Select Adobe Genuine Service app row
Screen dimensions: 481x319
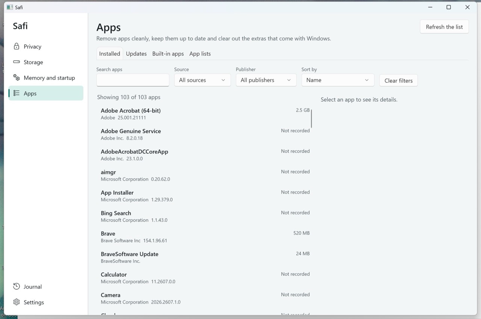[203, 134]
